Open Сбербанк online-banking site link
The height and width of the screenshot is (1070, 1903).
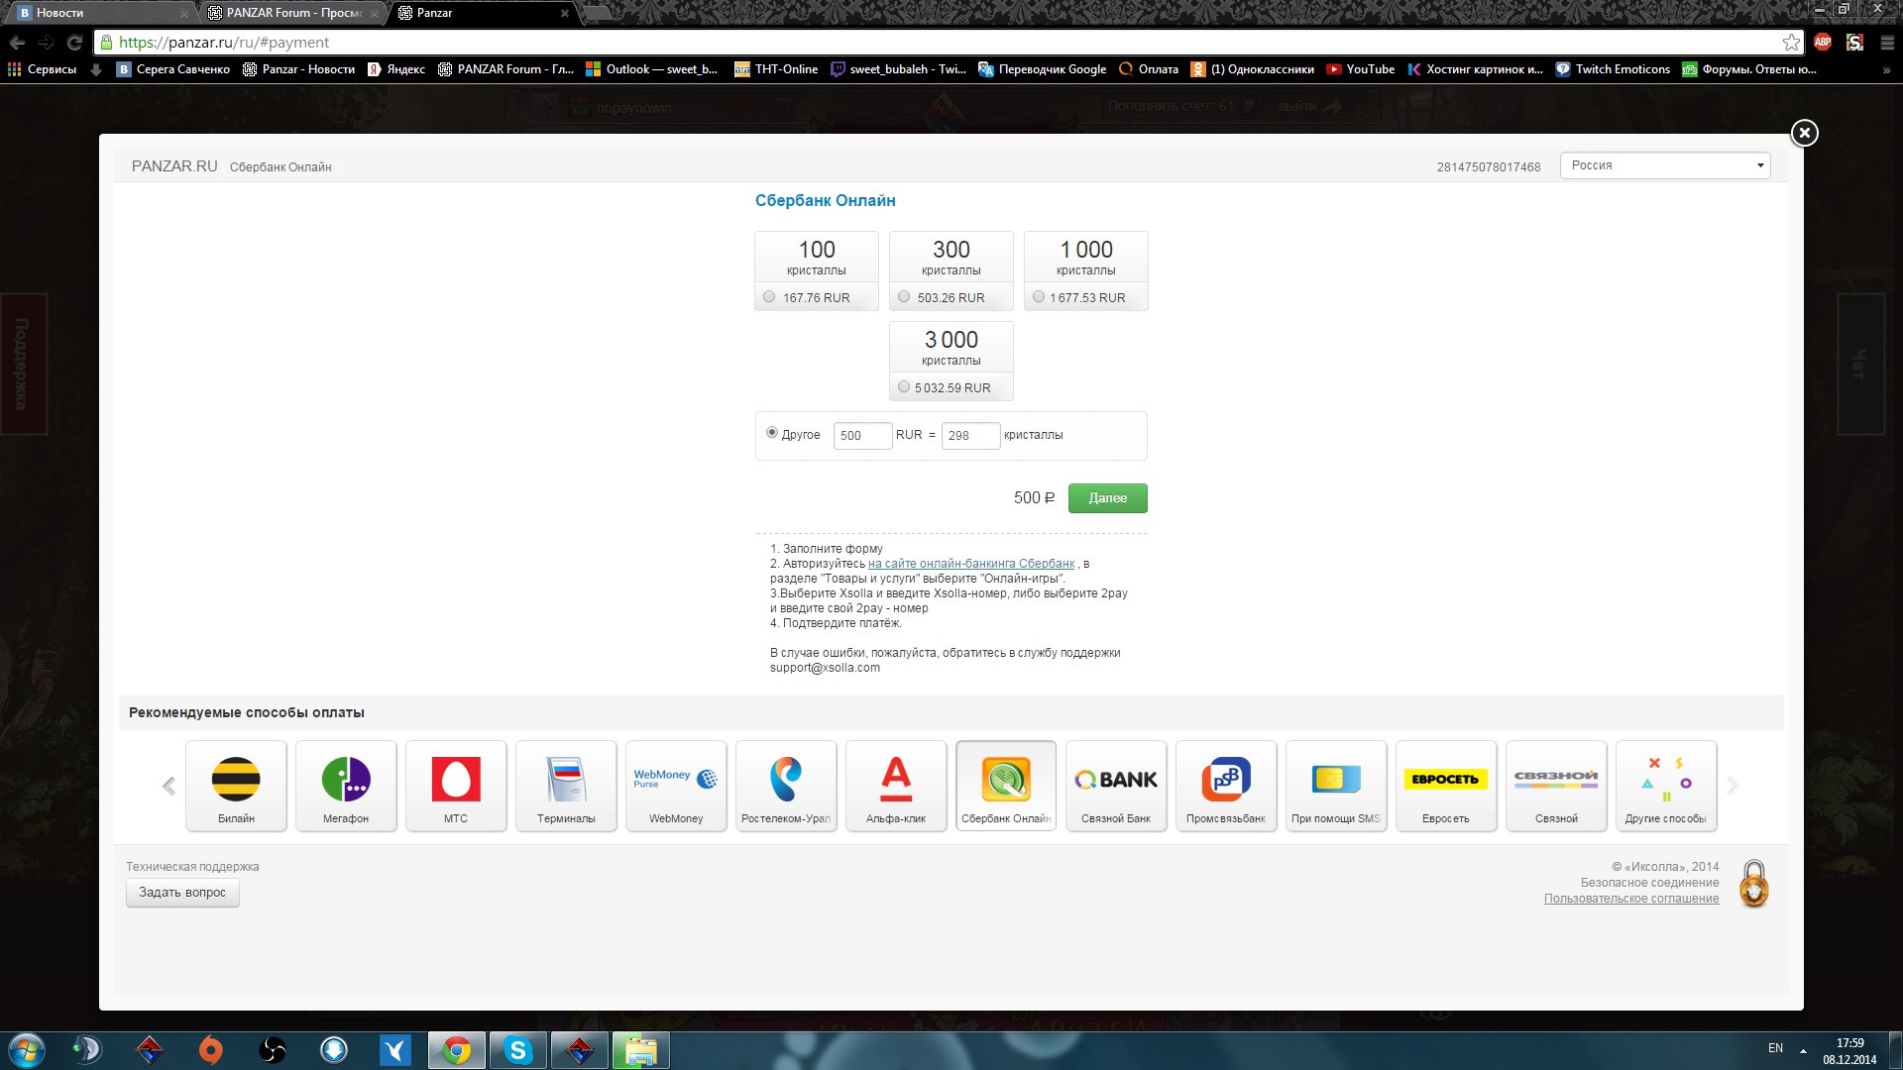[970, 564]
